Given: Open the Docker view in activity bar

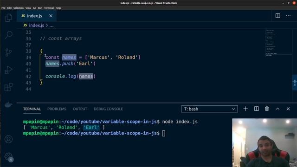Looking at the screenshot, I should pos(8,104).
